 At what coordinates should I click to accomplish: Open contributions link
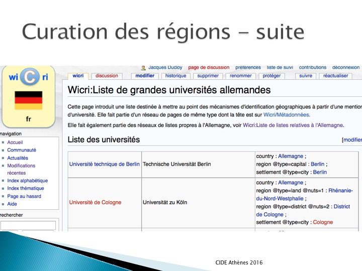point(313,68)
